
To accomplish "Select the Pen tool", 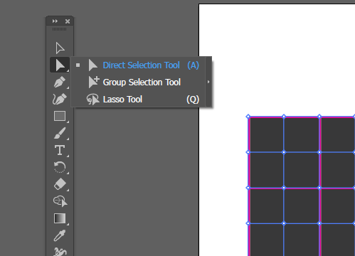I will (60, 82).
